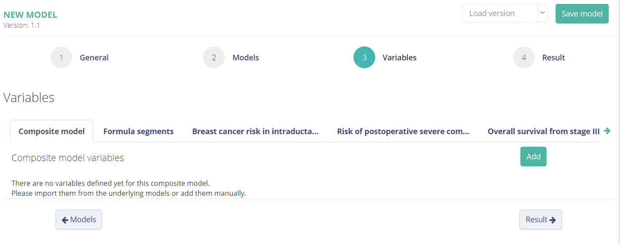This screenshot has width=620, height=244.
Task: Expand the Load version chevron
Action: pyautogui.click(x=542, y=13)
